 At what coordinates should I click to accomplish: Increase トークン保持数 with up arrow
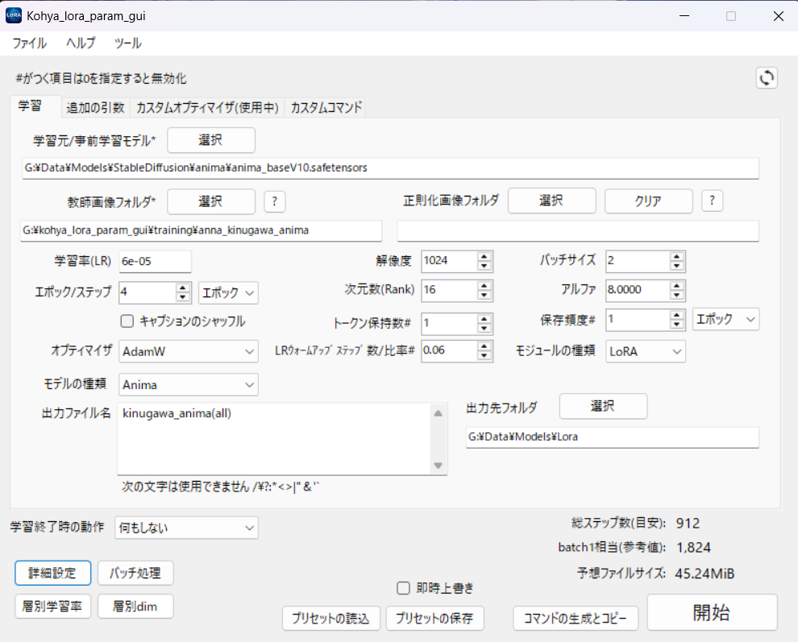click(484, 318)
